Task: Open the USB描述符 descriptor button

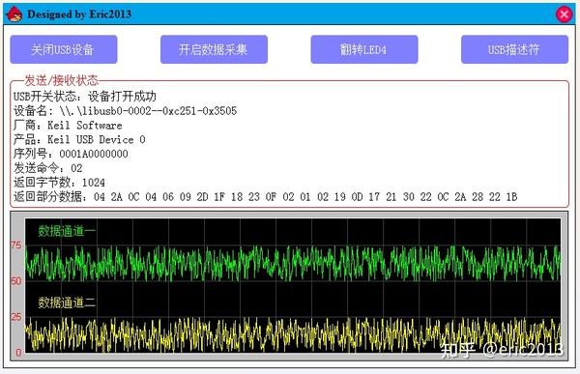Action: [x=514, y=49]
